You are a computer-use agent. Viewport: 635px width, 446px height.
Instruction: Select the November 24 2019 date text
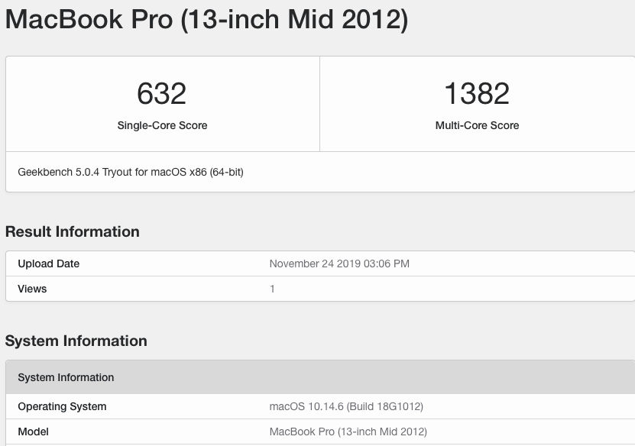pos(316,263)
